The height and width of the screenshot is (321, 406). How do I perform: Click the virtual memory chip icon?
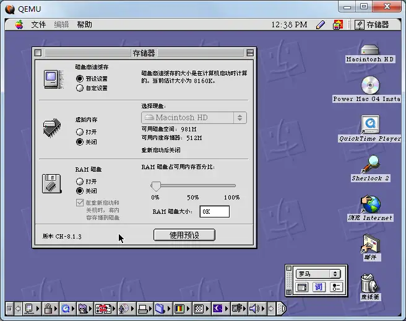[x=52, y=128]
